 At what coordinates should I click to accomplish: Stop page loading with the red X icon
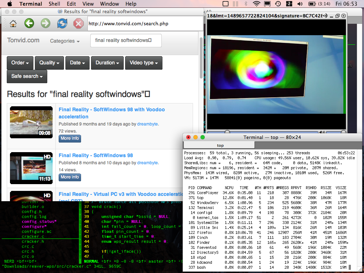[79, 23]
